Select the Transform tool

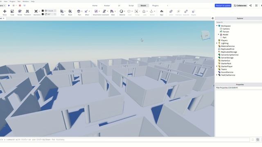click(27, 11)
